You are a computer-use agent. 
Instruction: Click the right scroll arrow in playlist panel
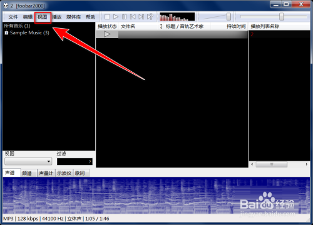[x=307, y=164]
